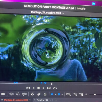Toggle the Position Lock icon
The image size is (102, 102).
coord(45,94)
